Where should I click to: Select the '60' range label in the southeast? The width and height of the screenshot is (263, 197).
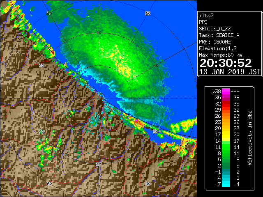(x=148, y=184)
